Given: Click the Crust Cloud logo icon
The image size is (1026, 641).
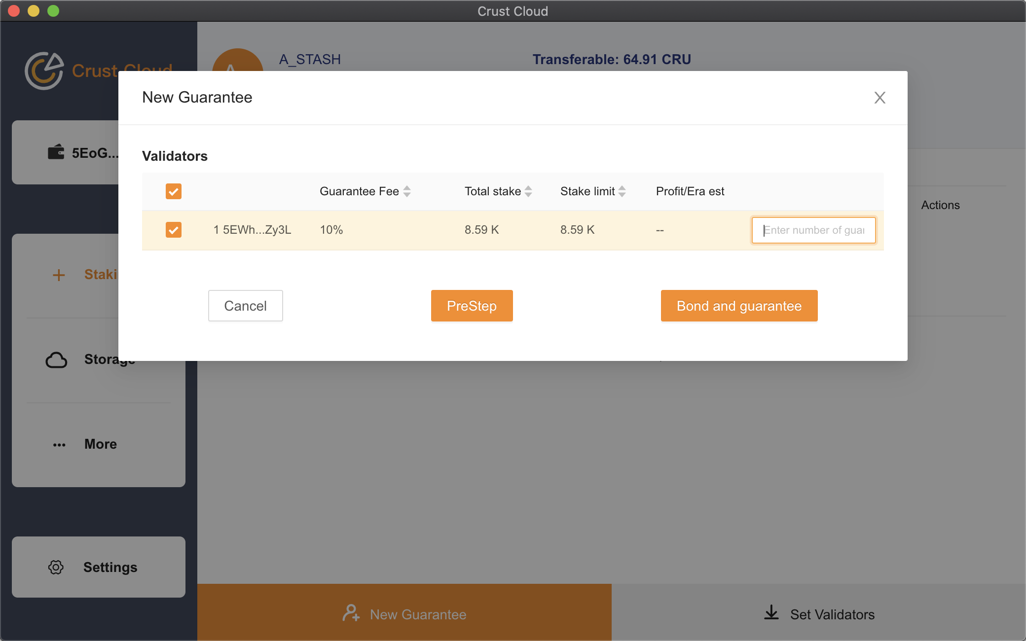Looking at the screenshot, I should 44,71.
